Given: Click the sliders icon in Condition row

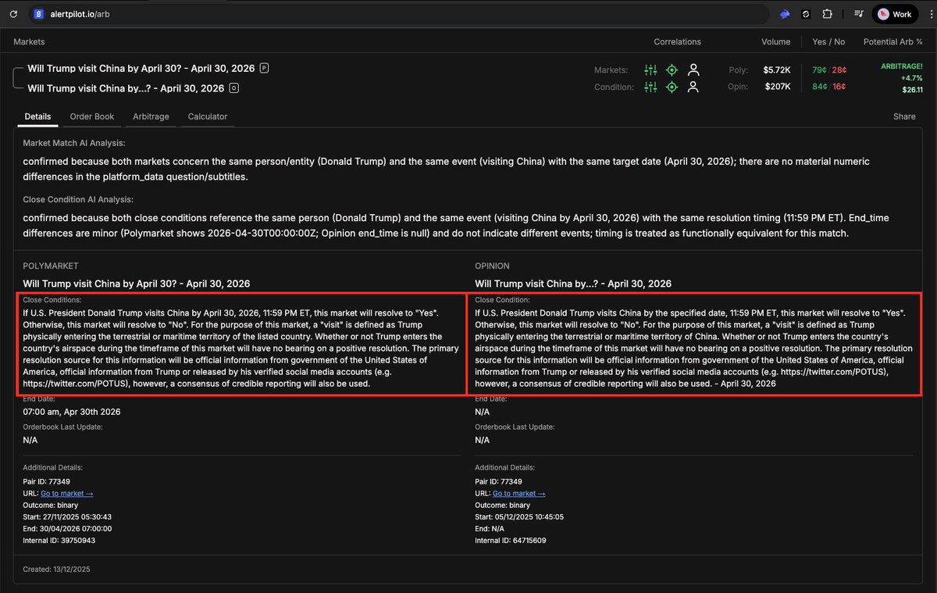Looking at the screenshot, I should tap(650, 87).
